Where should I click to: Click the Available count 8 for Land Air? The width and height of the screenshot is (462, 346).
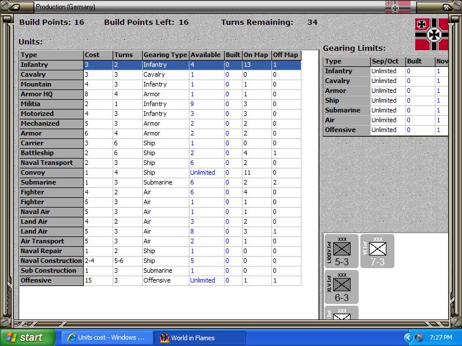click(192, 232)
